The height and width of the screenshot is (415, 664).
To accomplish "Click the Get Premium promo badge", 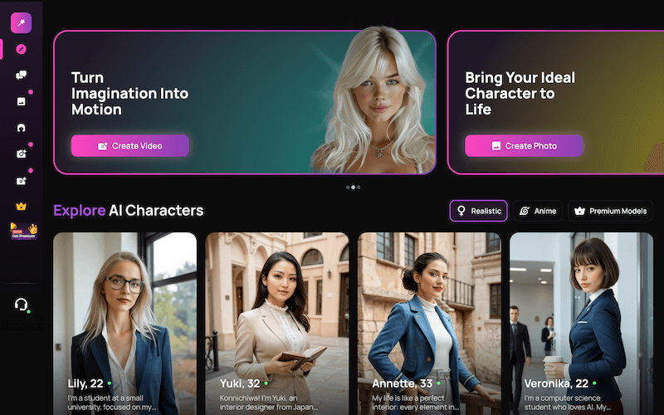I will tap(24, 232).
